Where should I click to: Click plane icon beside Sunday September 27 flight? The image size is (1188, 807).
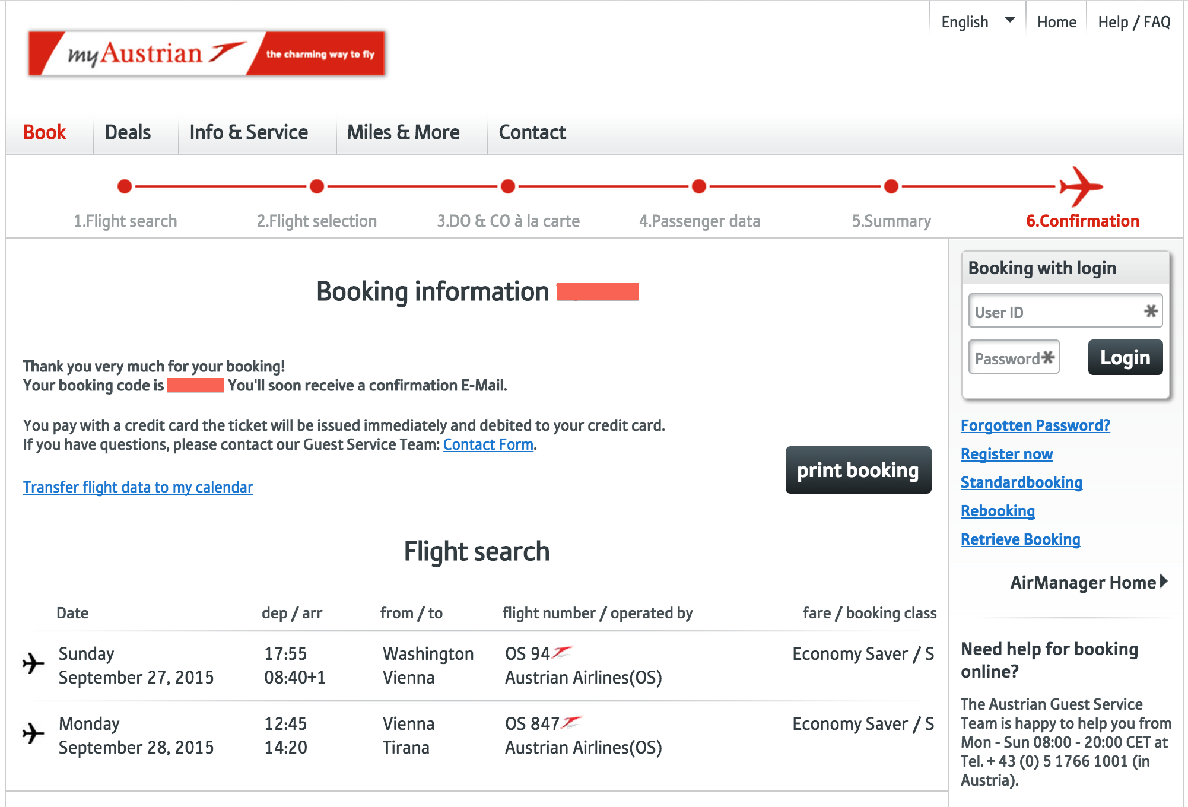(x=33, y=662)
